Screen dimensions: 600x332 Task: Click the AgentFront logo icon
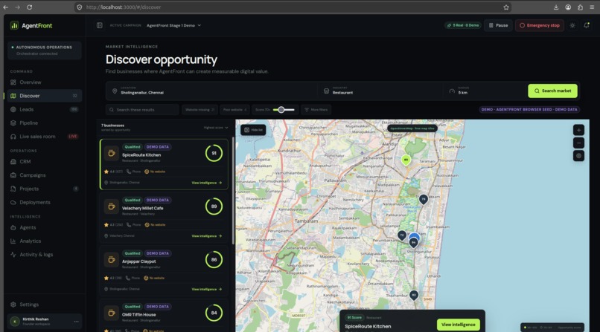point(14,25)
